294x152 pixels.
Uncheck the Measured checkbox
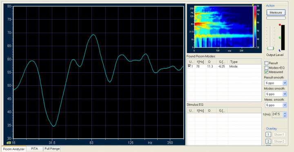pyautogui.click(x=266, y=72)
